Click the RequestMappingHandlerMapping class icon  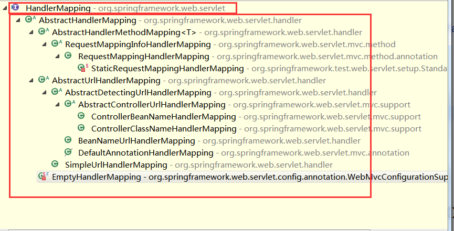[68, 56]
